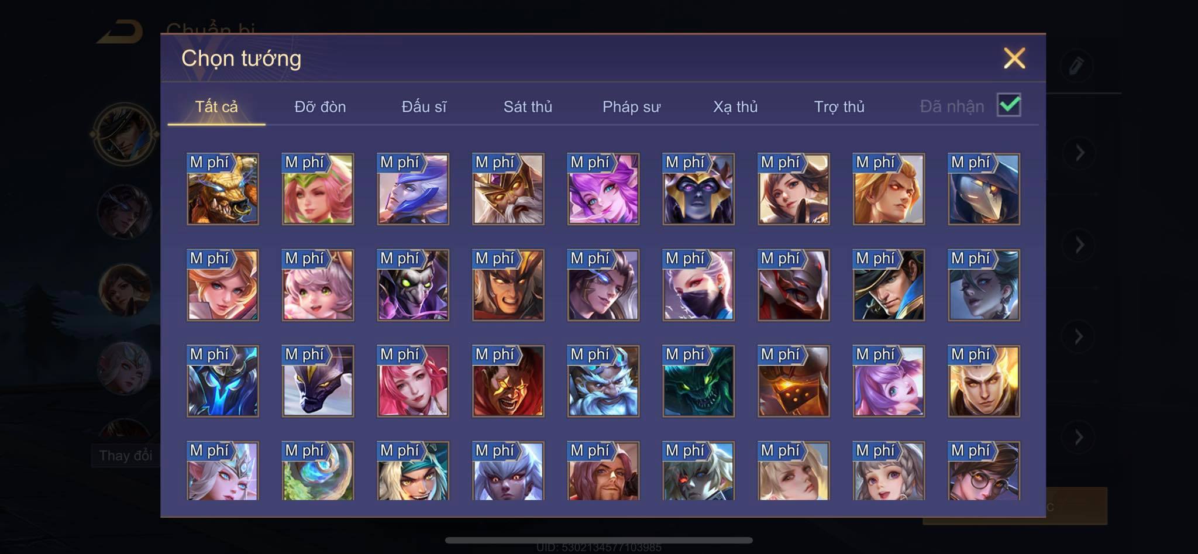
Task: Choose the pink-haired girl in green hood
Action: pyautogui.click(x=318, y=189)
